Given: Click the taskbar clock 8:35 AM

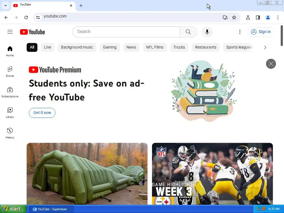Looking at the screenshot, I should click(x=274, y=209).
